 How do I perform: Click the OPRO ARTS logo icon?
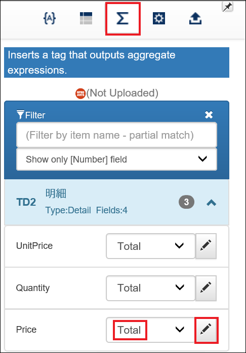[x=80, y=93]
